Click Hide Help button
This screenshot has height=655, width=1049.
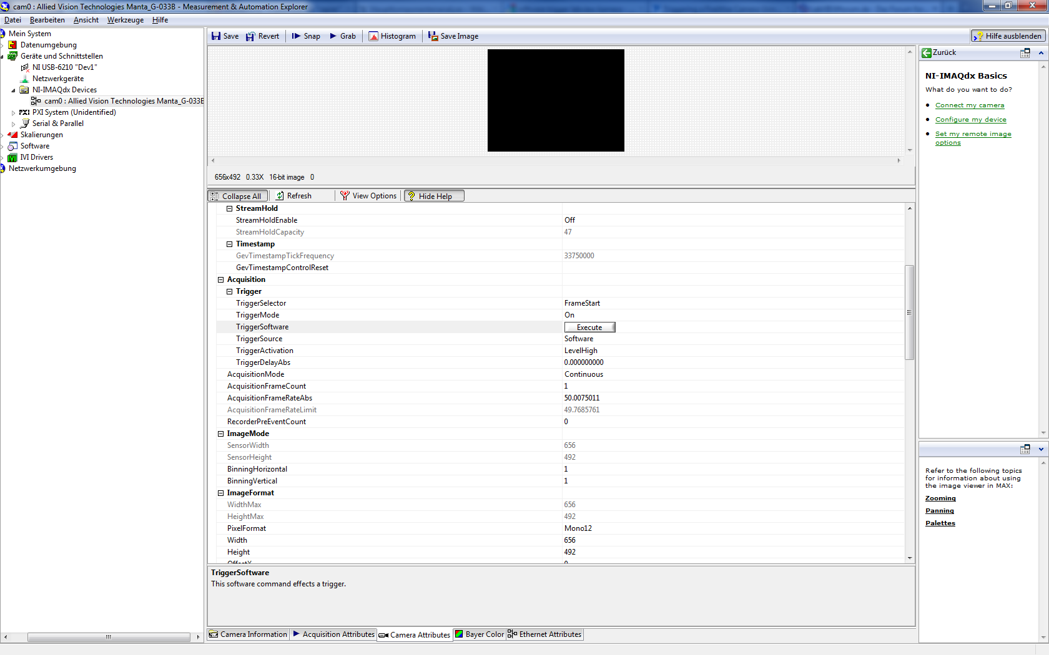[x=434, y=196]
